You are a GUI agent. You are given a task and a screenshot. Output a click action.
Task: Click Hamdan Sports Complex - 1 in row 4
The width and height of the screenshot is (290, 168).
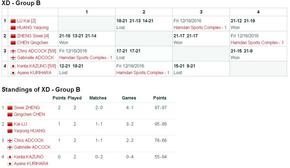(143, 73)
